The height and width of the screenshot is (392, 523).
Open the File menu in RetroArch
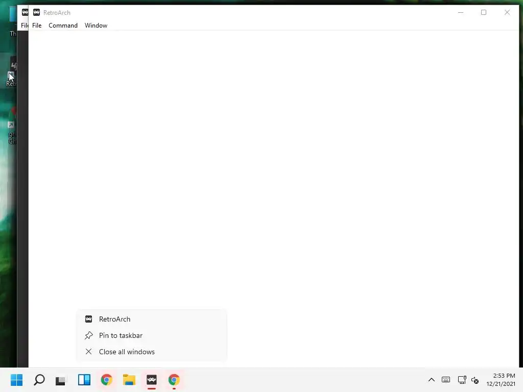click(x=37, y=26)
